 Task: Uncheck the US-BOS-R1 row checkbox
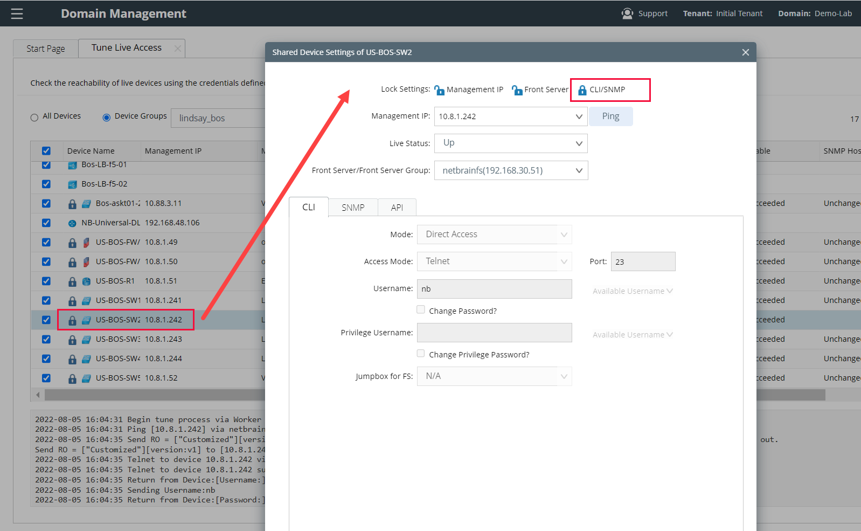click(x=46, y=281)
